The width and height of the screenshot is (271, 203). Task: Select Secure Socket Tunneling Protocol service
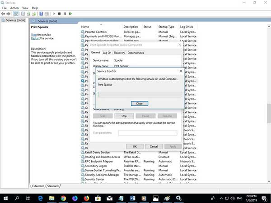tap(139, 170)
